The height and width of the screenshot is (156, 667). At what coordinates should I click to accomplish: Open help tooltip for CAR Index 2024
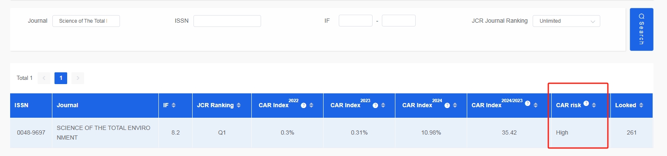click(447, 106)
